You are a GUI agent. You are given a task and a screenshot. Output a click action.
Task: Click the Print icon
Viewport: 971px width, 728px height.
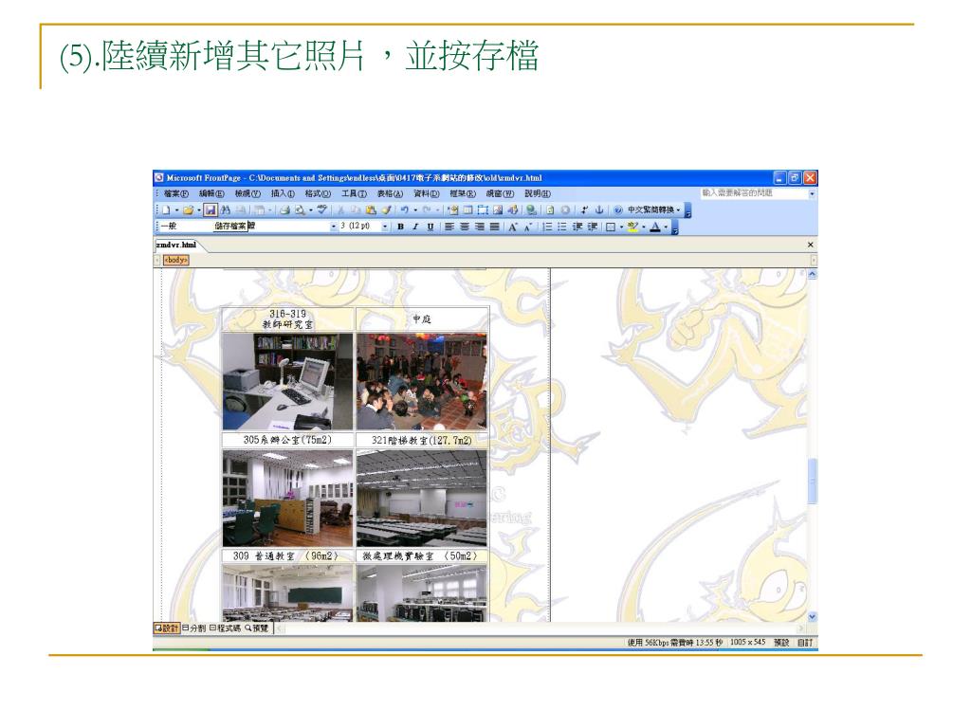point(284,209)
